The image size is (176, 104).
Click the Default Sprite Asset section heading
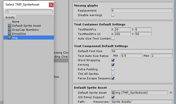tap(90, 88)
